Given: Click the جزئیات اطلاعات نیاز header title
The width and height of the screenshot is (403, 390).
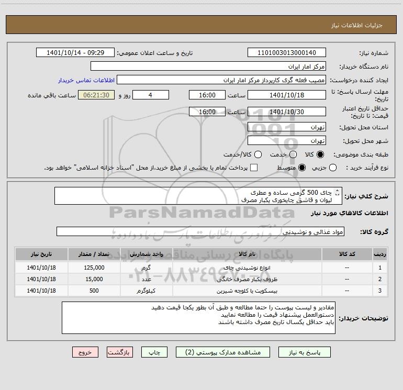Looking at the screenshot, I should [x=356, y=25].
